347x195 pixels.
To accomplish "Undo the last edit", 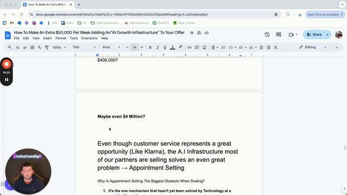I will point(17,47).
